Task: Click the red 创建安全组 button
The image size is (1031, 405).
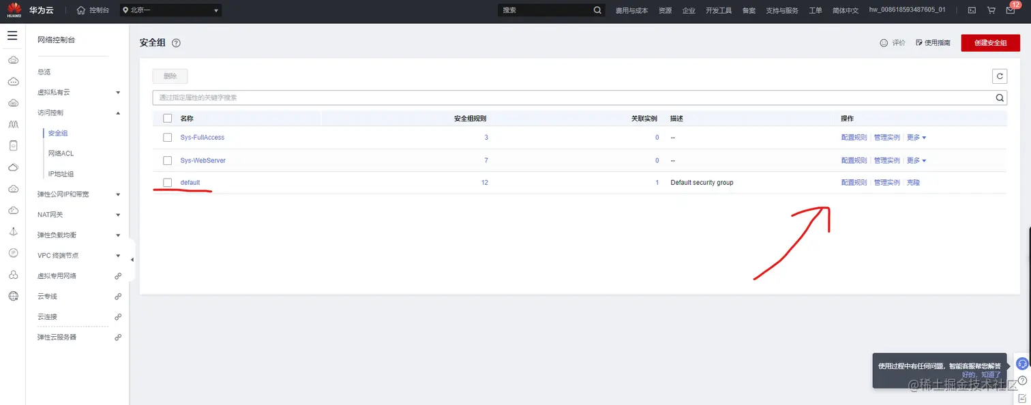Action: tap(990, 42)
